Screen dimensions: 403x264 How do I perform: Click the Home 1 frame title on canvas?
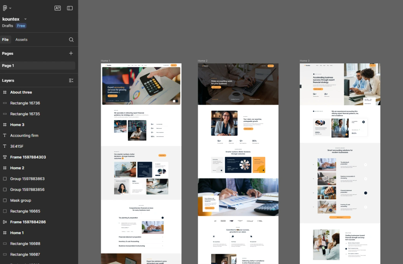(105, 61)
